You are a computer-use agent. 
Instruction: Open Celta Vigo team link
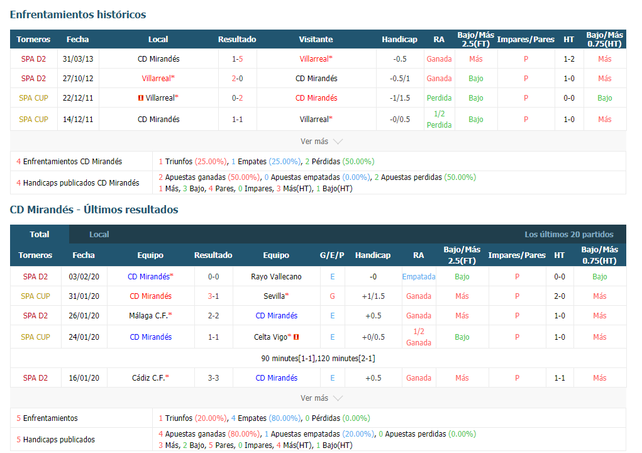272,337
